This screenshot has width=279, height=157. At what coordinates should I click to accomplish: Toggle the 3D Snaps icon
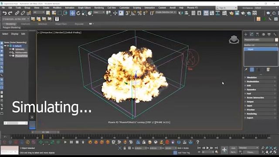tap(128, 13)
